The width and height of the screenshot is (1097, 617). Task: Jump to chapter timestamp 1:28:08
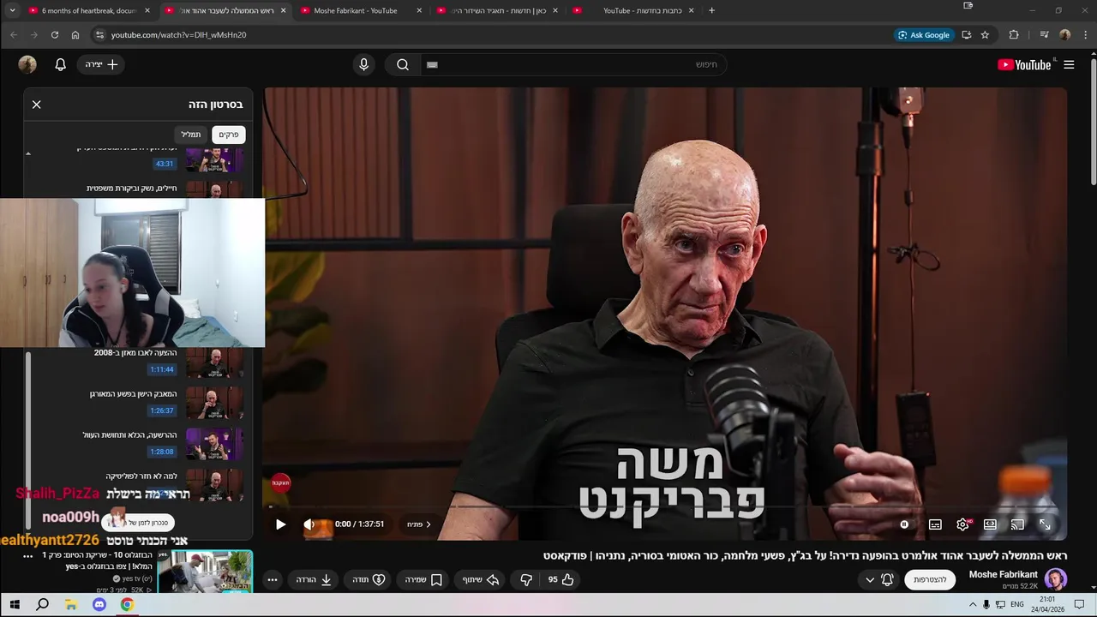click(162, 452)
